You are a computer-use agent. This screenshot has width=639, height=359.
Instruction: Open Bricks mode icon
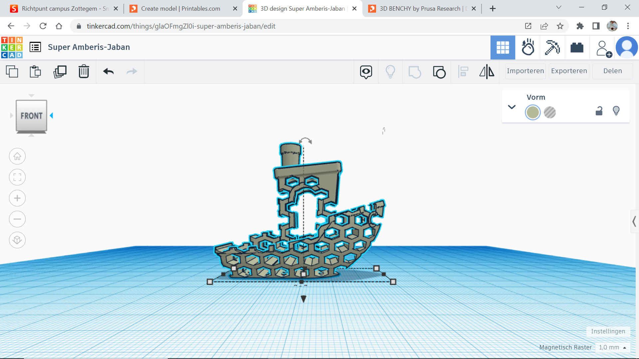577,48
